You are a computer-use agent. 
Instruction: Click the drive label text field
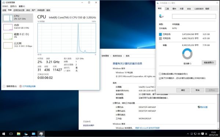(x=194, y=16)
